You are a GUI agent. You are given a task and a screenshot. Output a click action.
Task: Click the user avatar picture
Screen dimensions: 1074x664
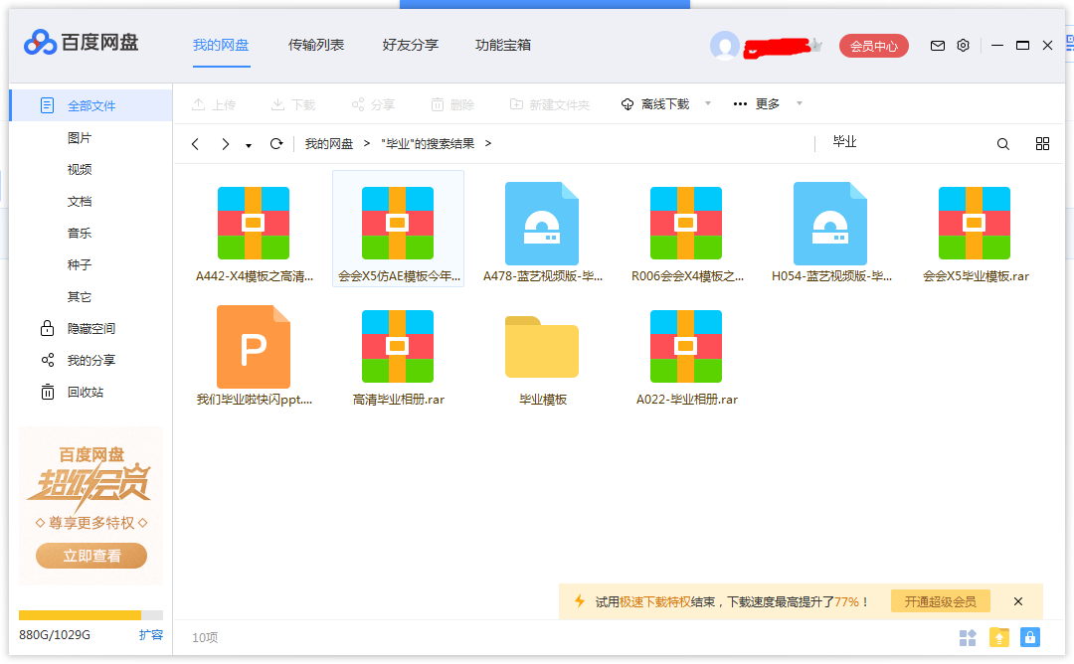click(x=725, y=46)
